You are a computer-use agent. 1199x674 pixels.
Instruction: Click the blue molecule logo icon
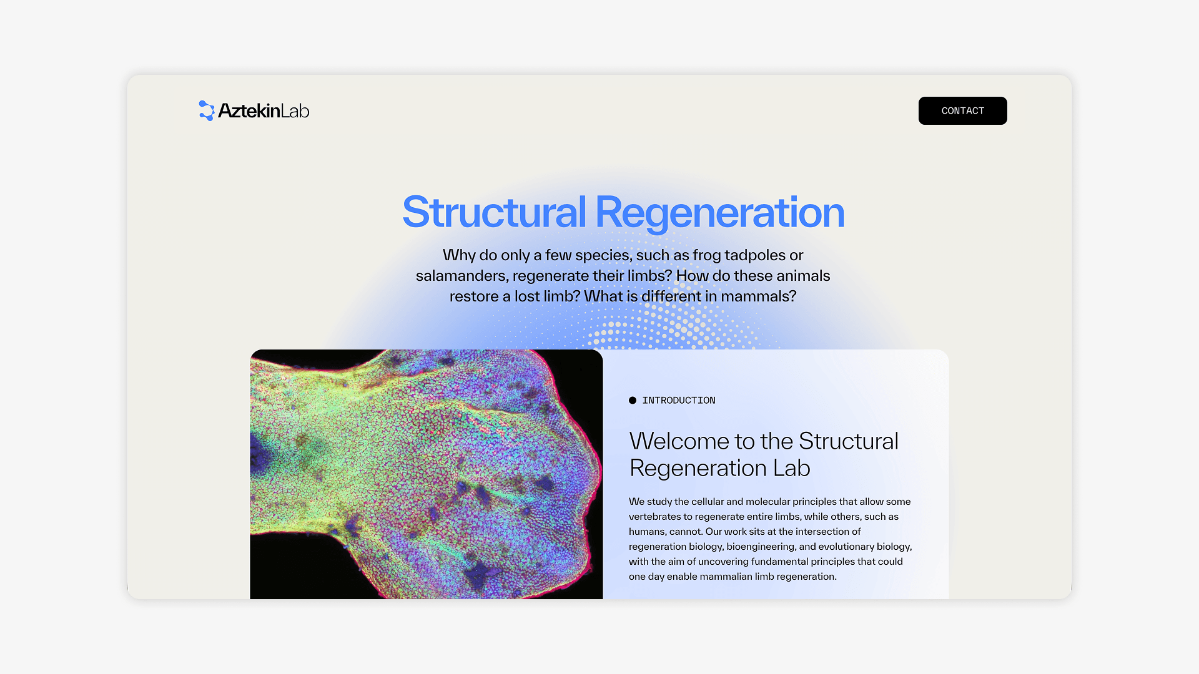tap(206, 110)
